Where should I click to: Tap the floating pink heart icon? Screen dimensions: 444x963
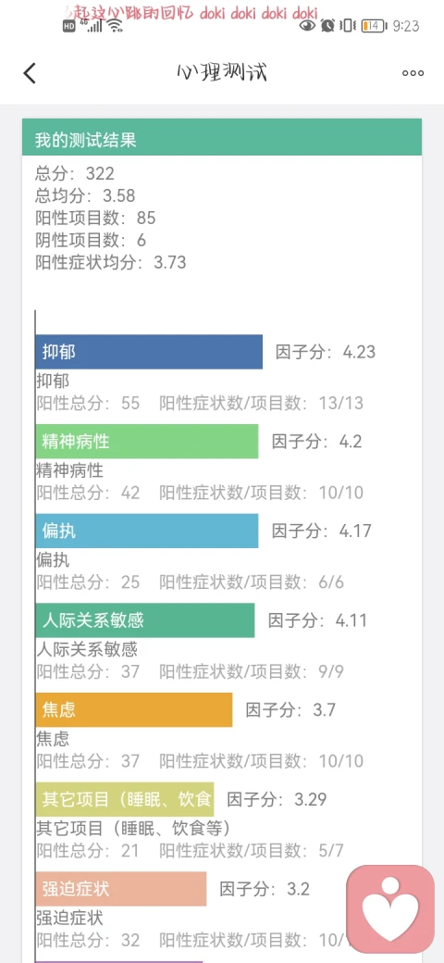click(x=390, y=909)
